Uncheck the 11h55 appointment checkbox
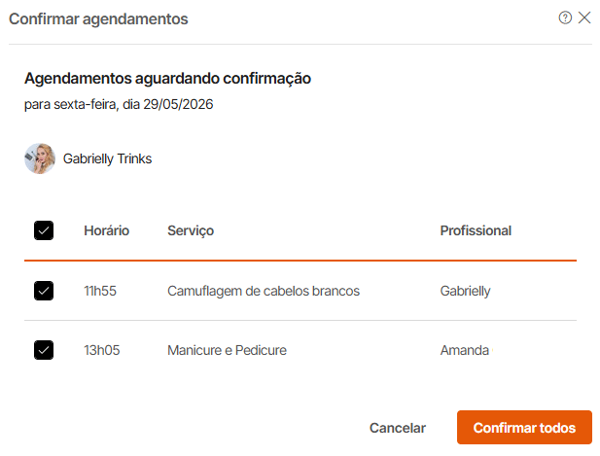Viewport: 600px width, 456px height. tap(44, 291)
